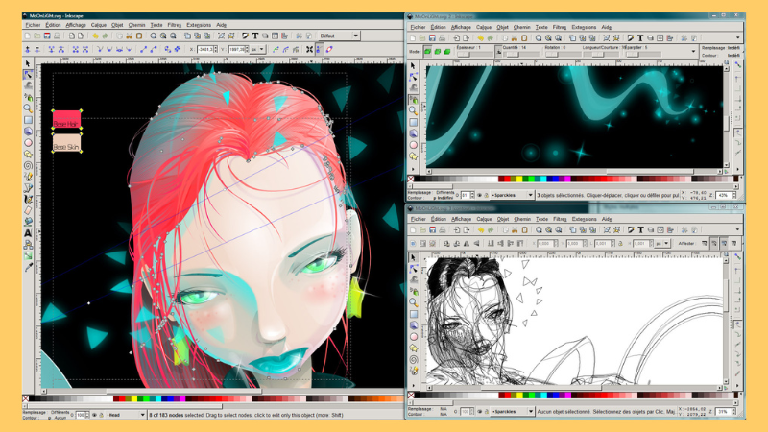Toggle the first green tweak mode button
Screen dimensions: 768x432
point(428,51)
